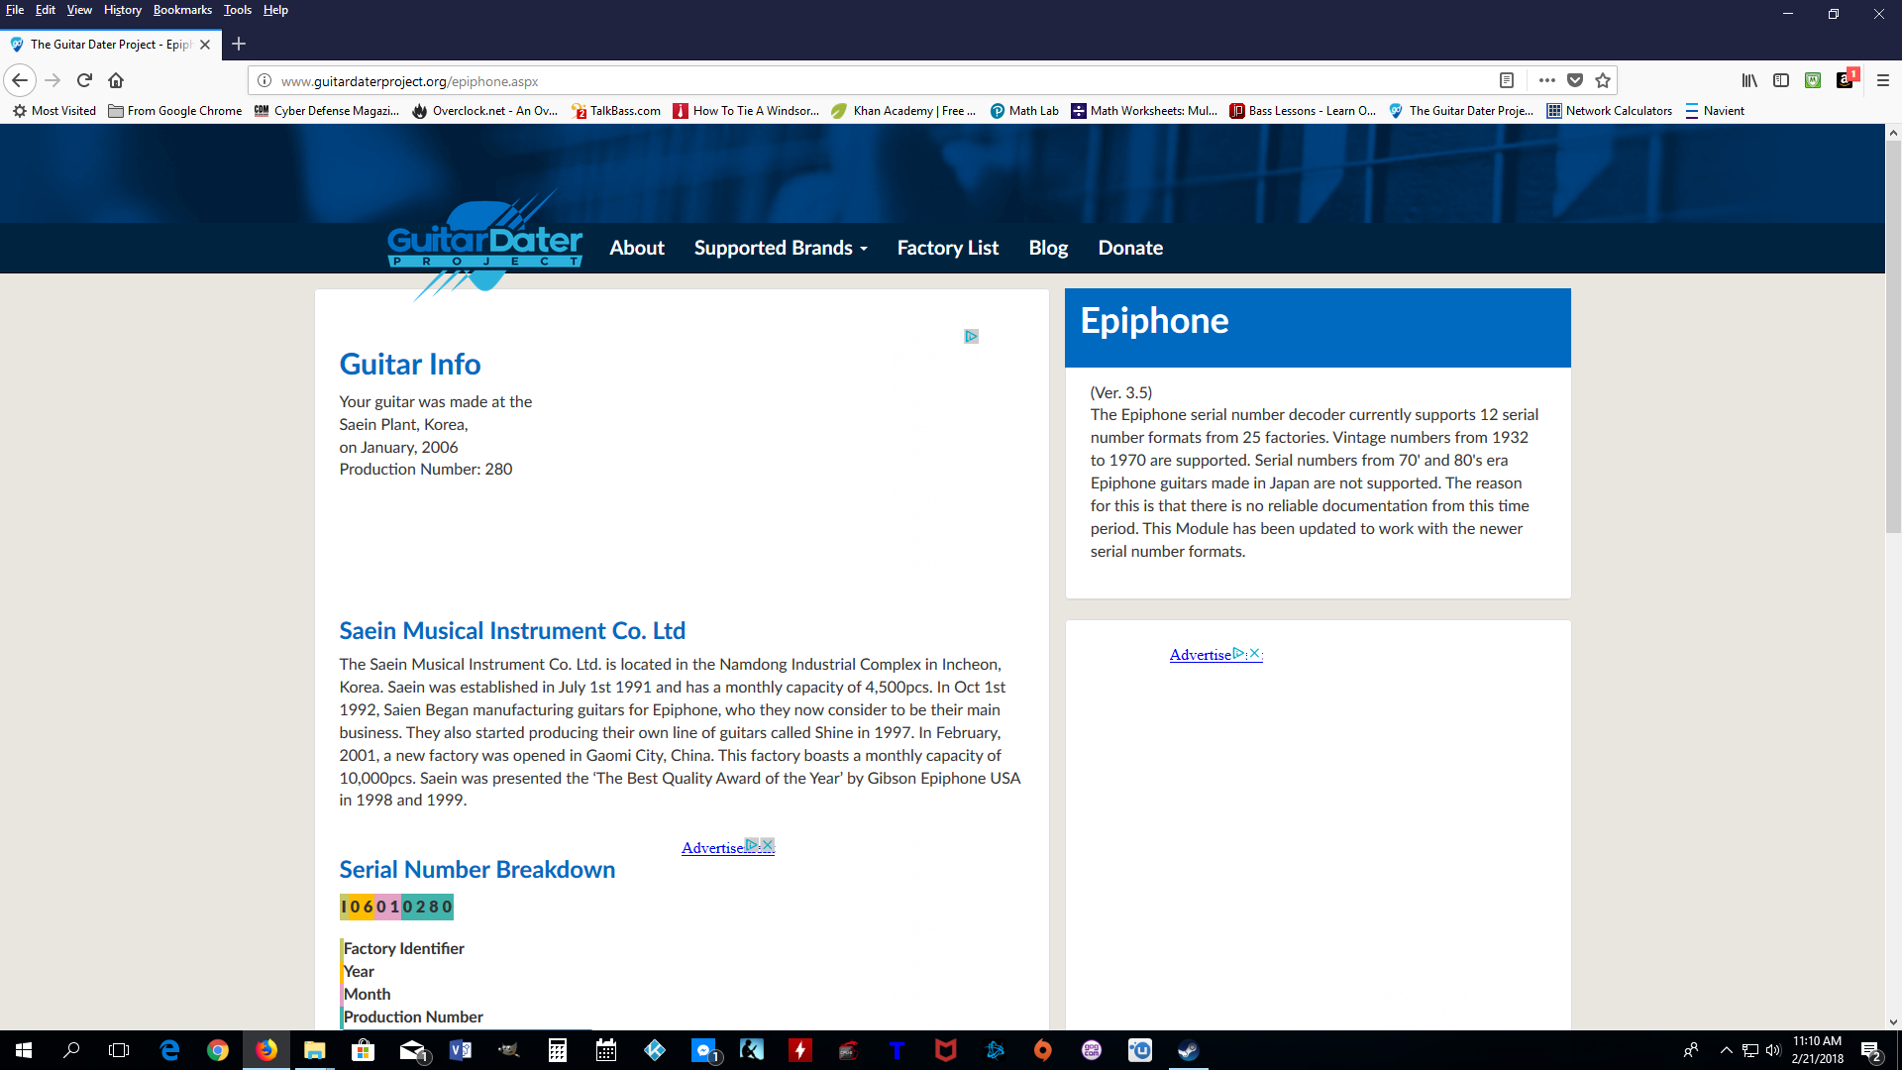Expand Supported Brands dropdown
Image resolution: width=1902 pixels, height=1070 pixels.
[x=781, y=248]
